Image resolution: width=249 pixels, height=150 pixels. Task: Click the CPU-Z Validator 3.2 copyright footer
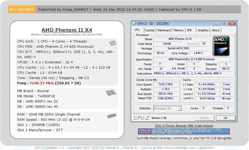point(124,148)
